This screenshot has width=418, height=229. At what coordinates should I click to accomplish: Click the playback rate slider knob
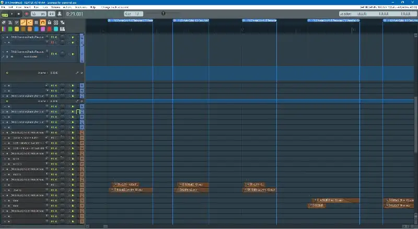click(163, 13)
